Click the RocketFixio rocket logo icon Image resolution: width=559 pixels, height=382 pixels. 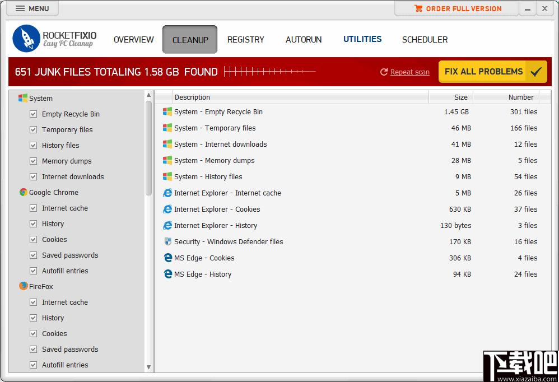(26, 39)
